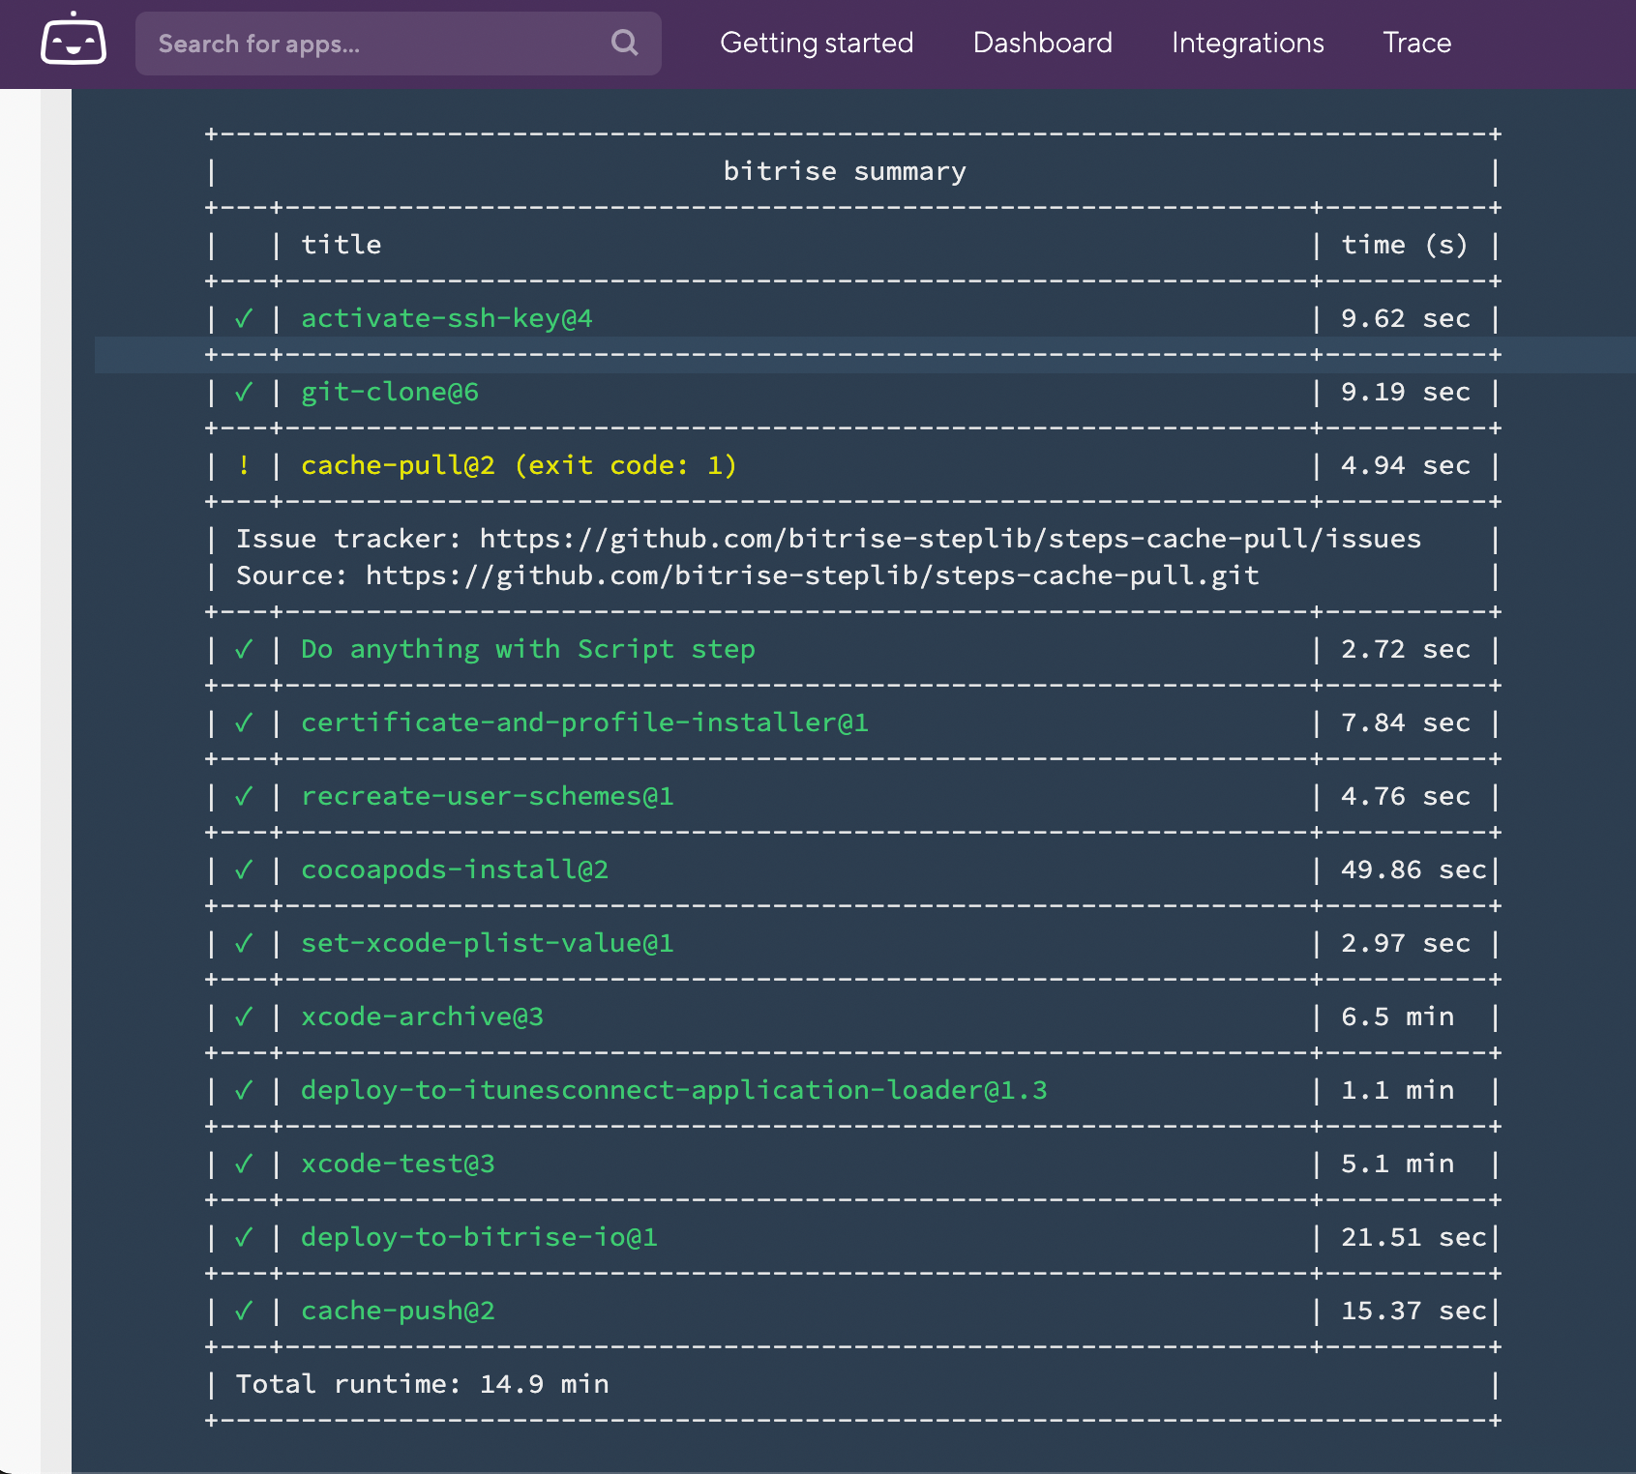
Task: Click the green checkmark beside git-clone@6
Action: (x=244, y=392)
